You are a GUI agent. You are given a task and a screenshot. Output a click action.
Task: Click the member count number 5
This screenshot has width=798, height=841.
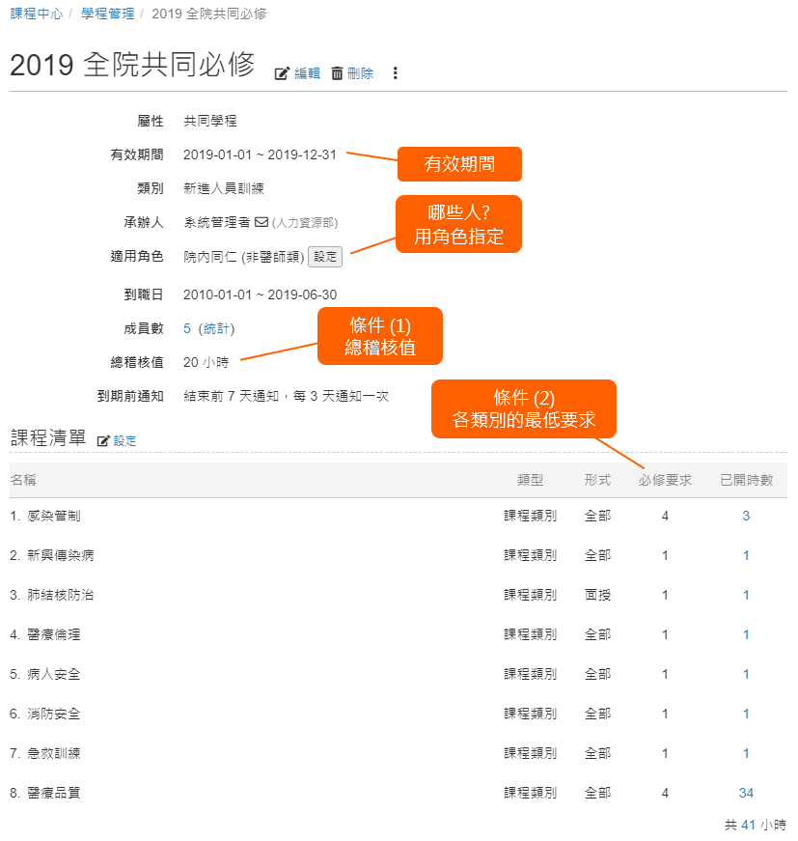(x=187, y=328)
